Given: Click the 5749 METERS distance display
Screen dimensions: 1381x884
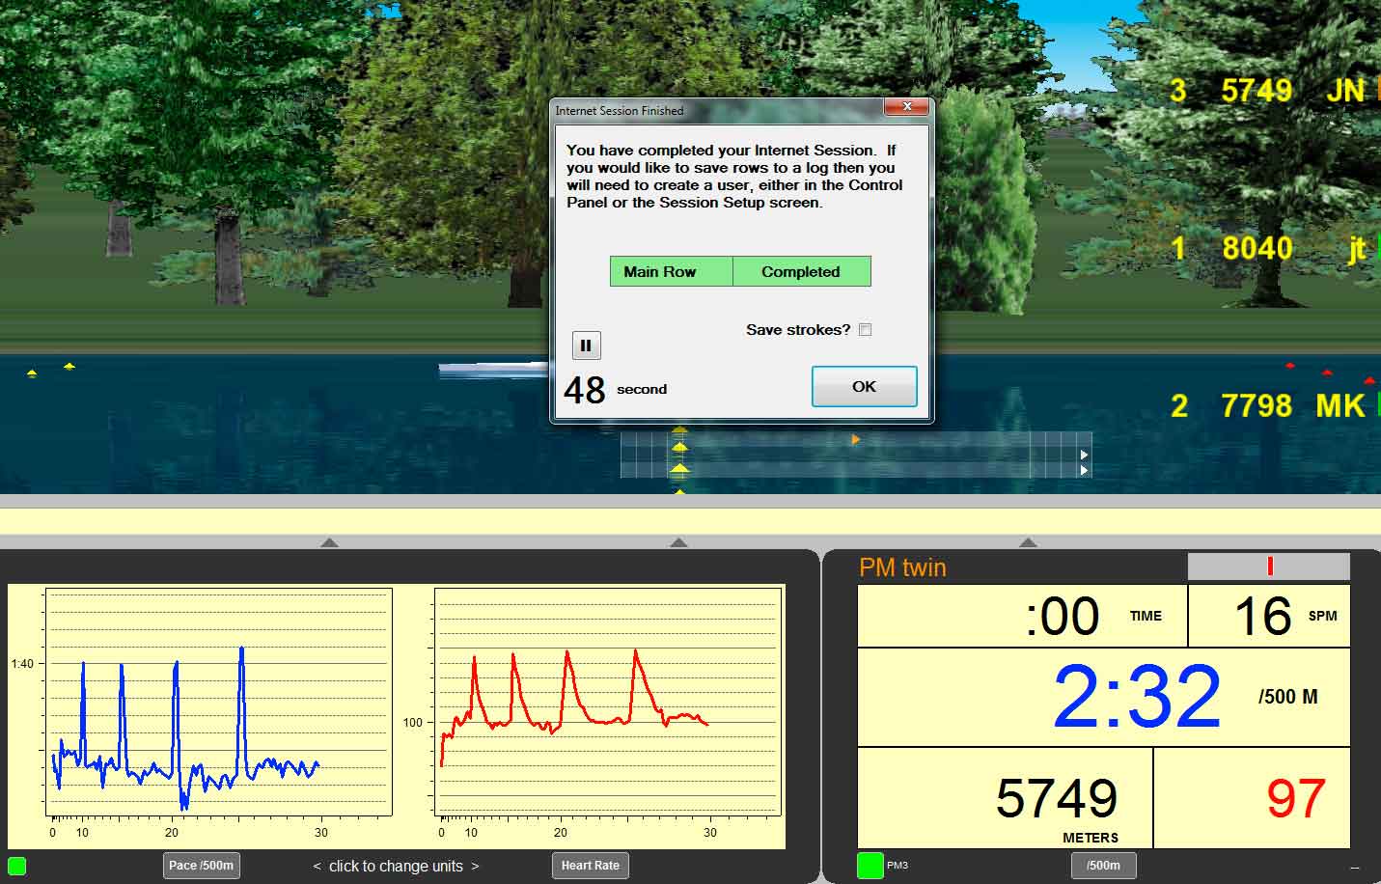Looking at the screenshot, I should (1005, 798).
